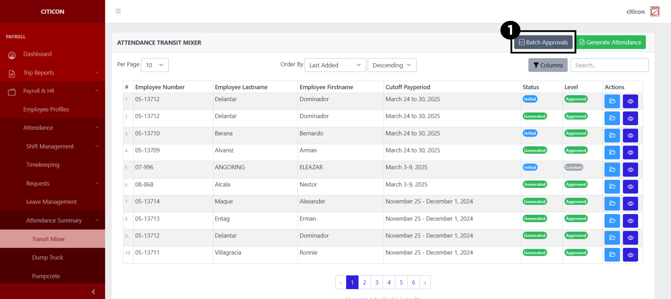Open the Descending sort direction dropdown
This screenshot has height=299, width=671.
click(x=392, y=65)
